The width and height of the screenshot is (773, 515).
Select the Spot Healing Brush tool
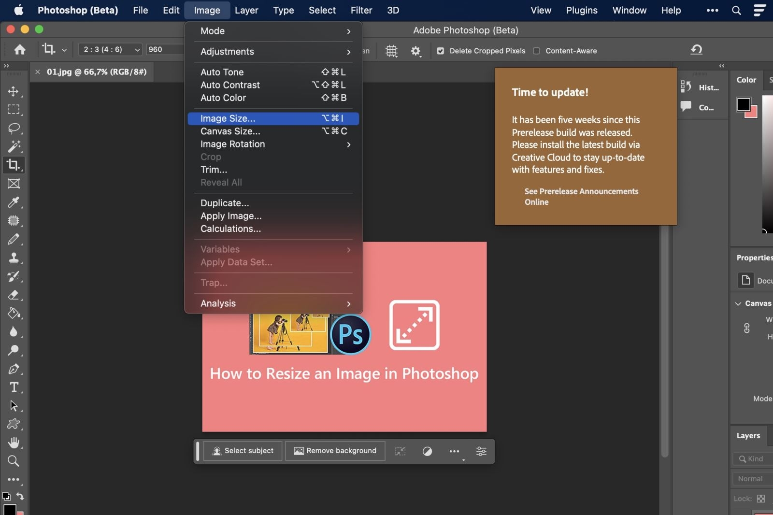(14, 221)
